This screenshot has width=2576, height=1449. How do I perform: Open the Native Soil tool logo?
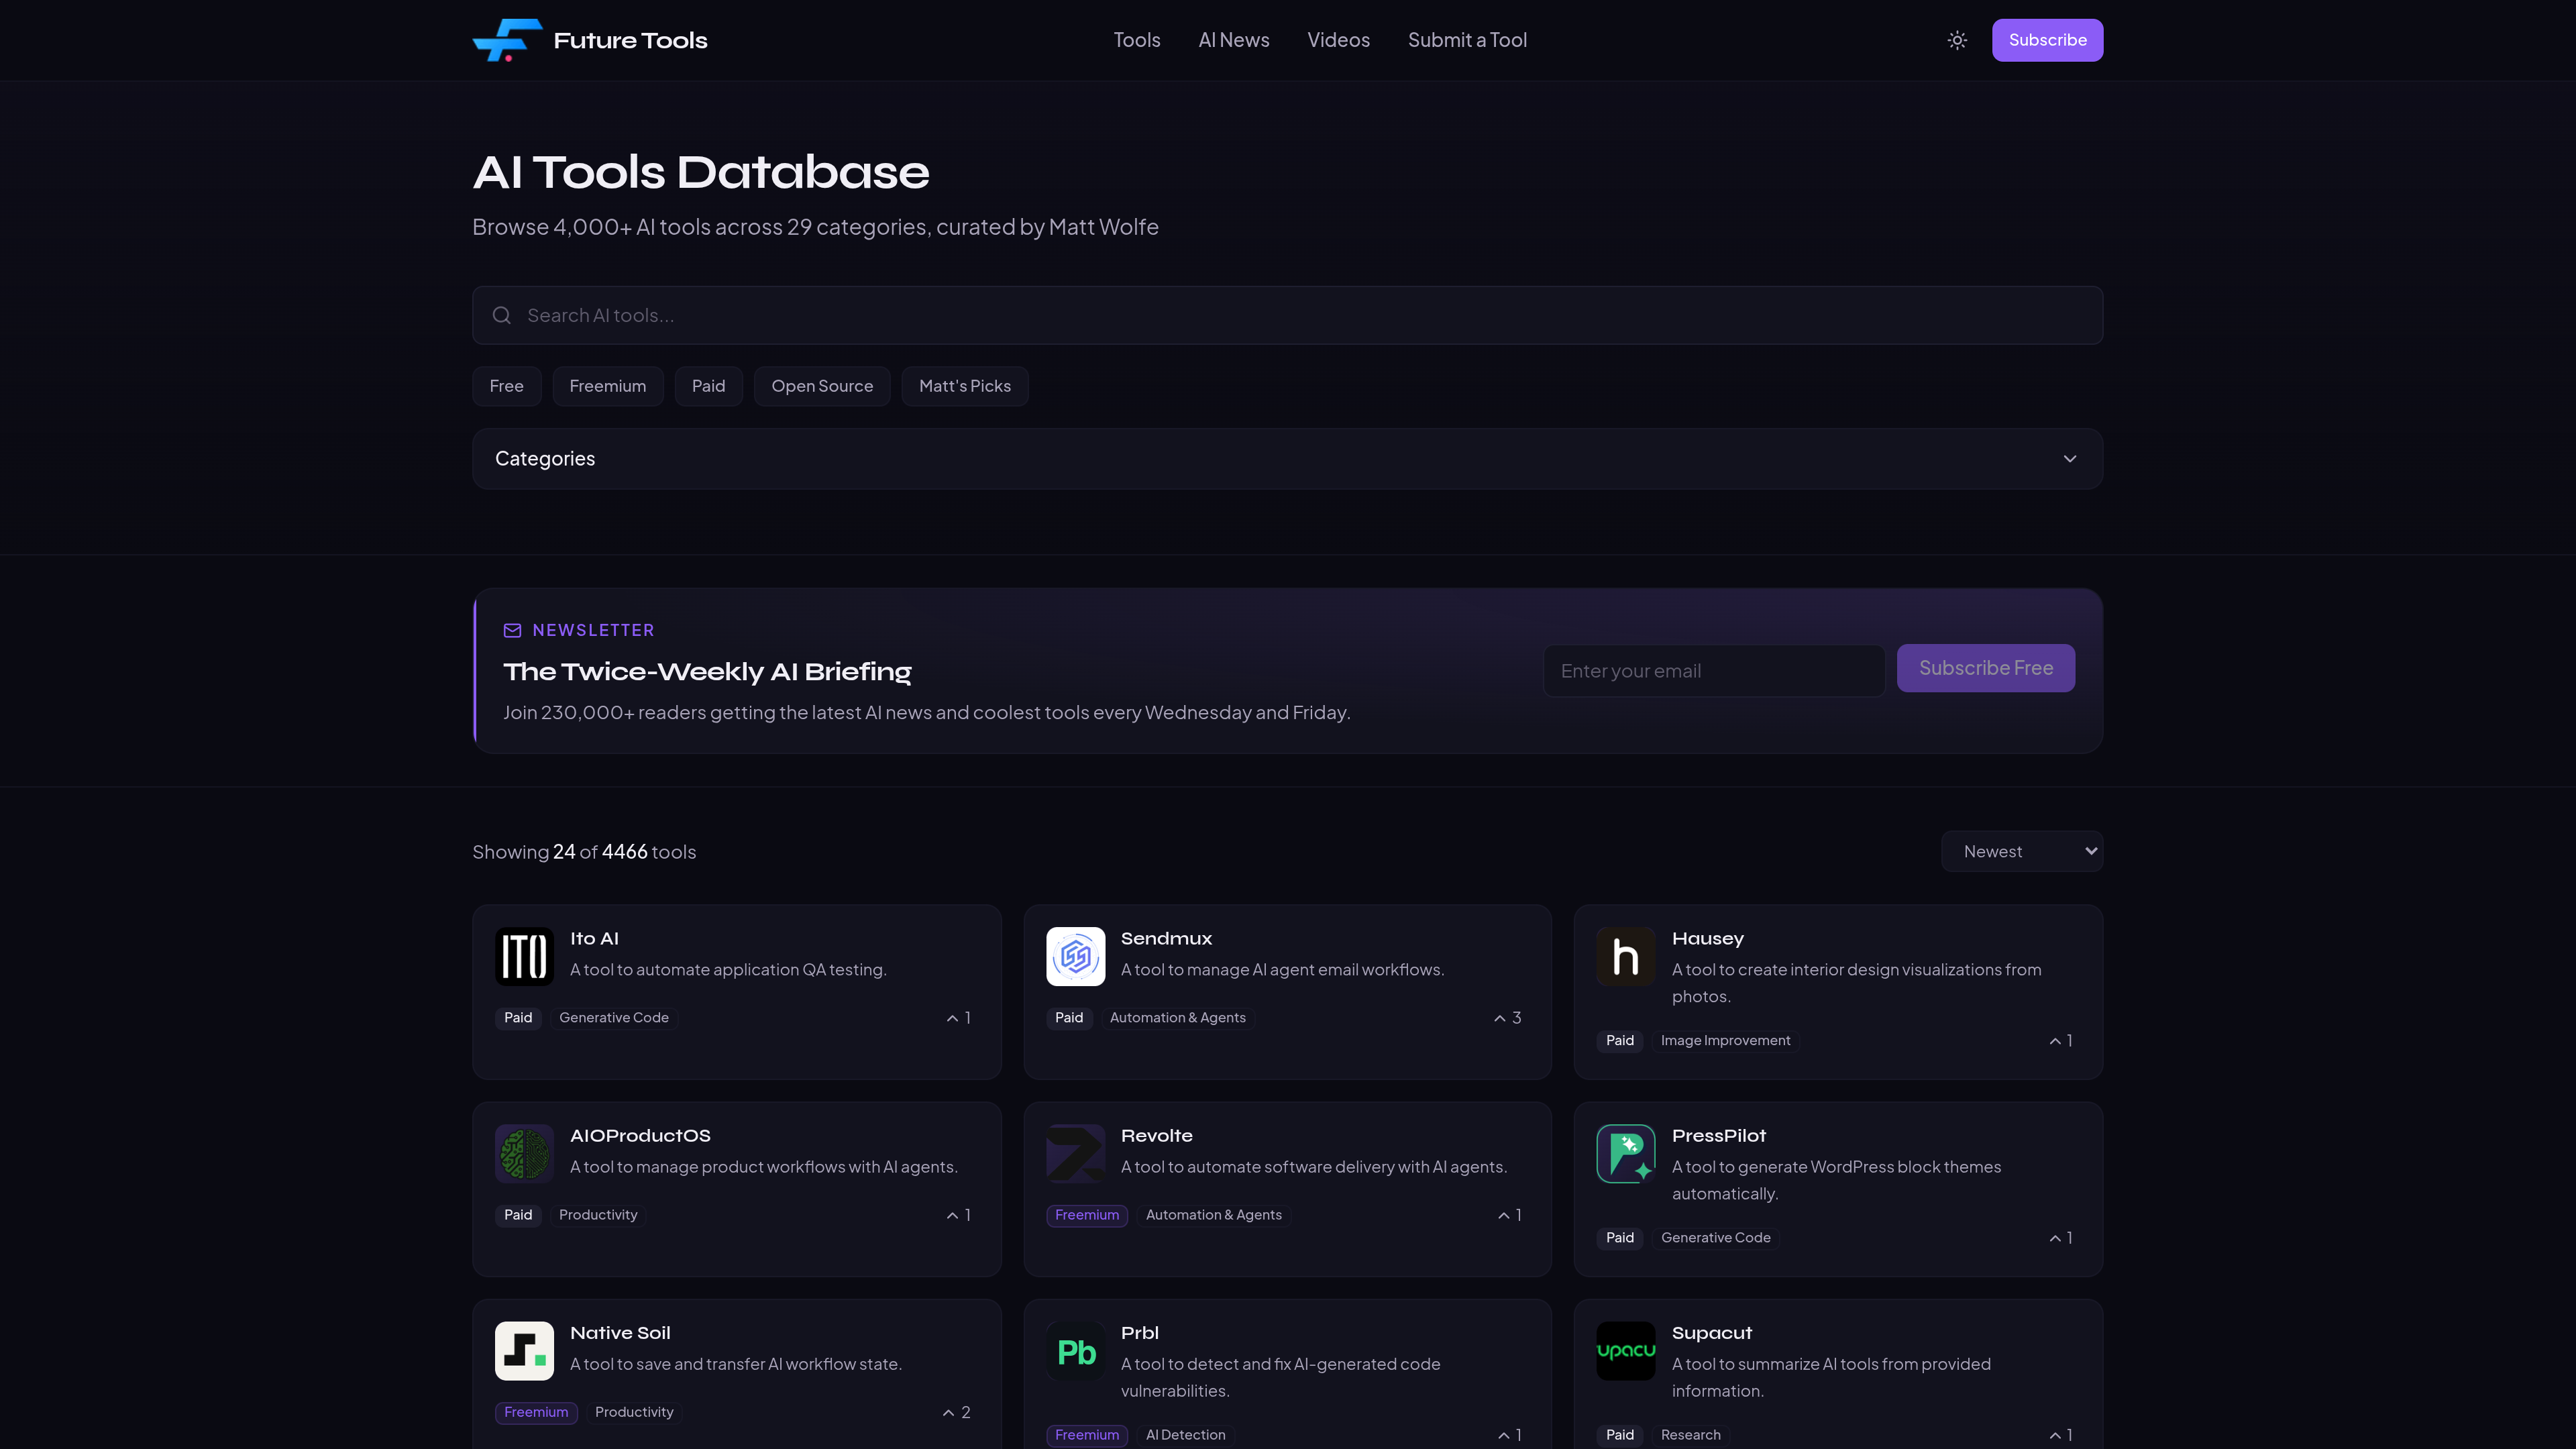(x=524, y=1350)
